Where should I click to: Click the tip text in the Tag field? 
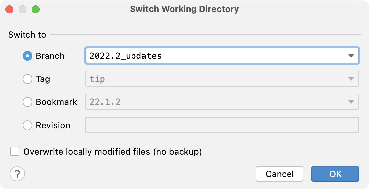[97, 79]
